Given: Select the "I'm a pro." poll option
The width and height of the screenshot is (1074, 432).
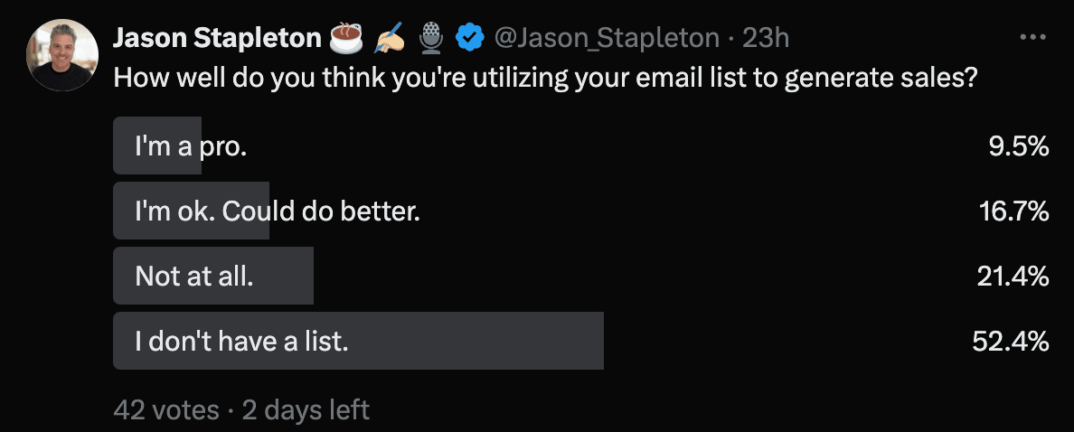Looking at the screenshot, I should click(x=580, y=146).
